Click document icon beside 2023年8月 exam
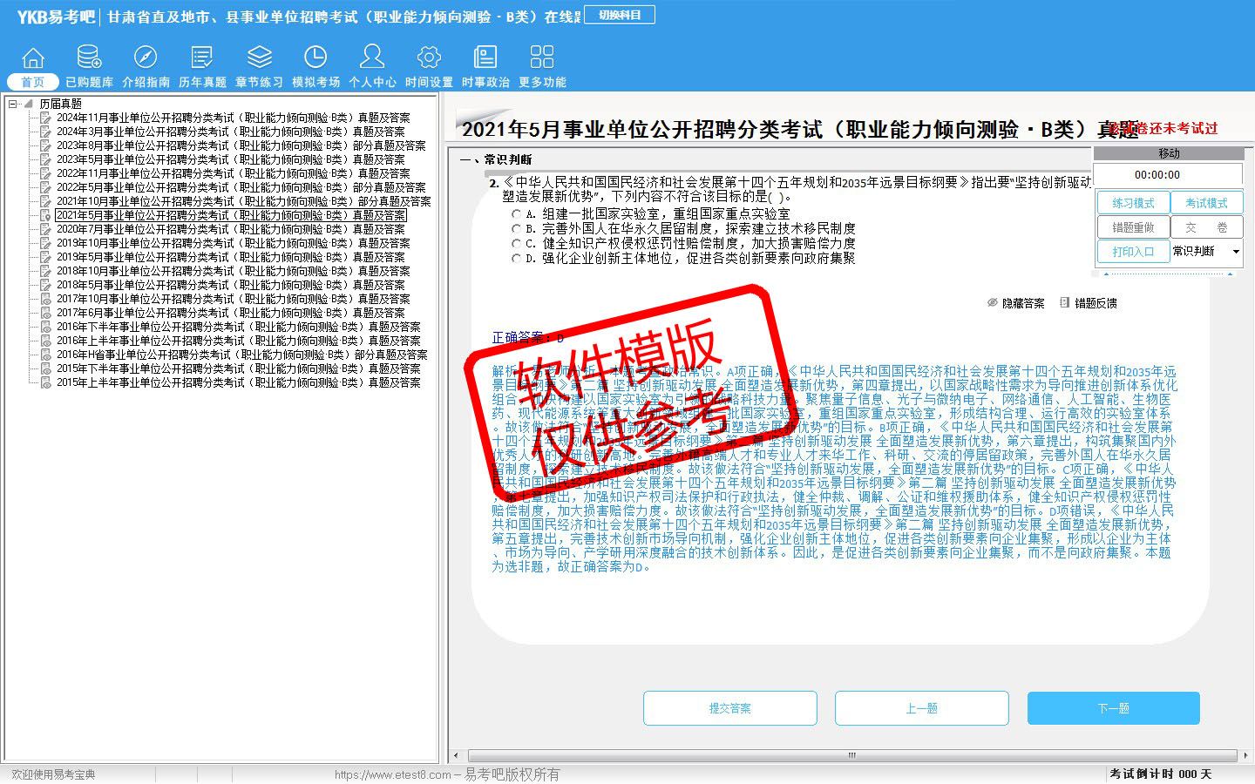 [x=46, y=145]
